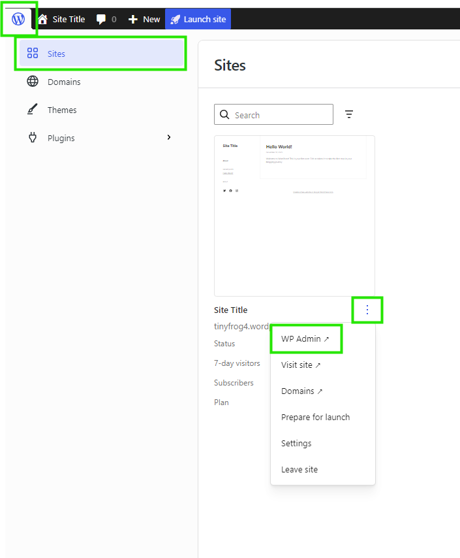Select WP Admin from the context menu
Screen dimensions: 460x558
(305, 338)
